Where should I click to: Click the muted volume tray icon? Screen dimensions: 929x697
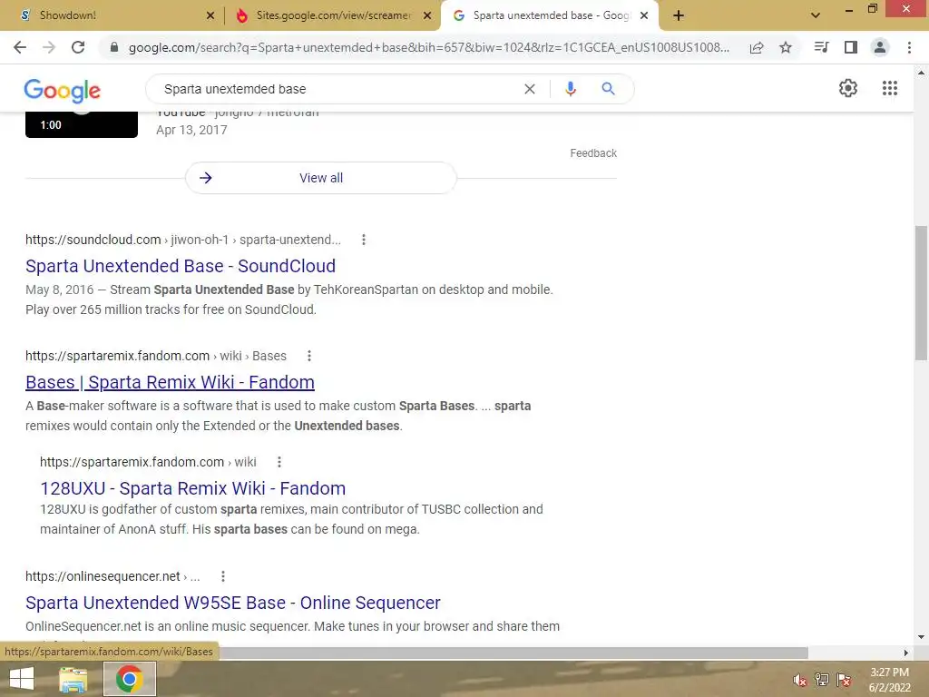click(799, 680)
